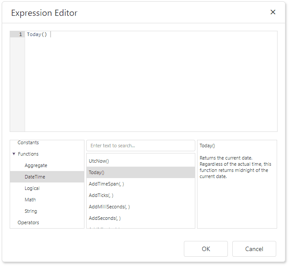Close the Expression Editor dialog
Image resolution: width=289 pixels, height=266 pixels.
pos(273,12)
